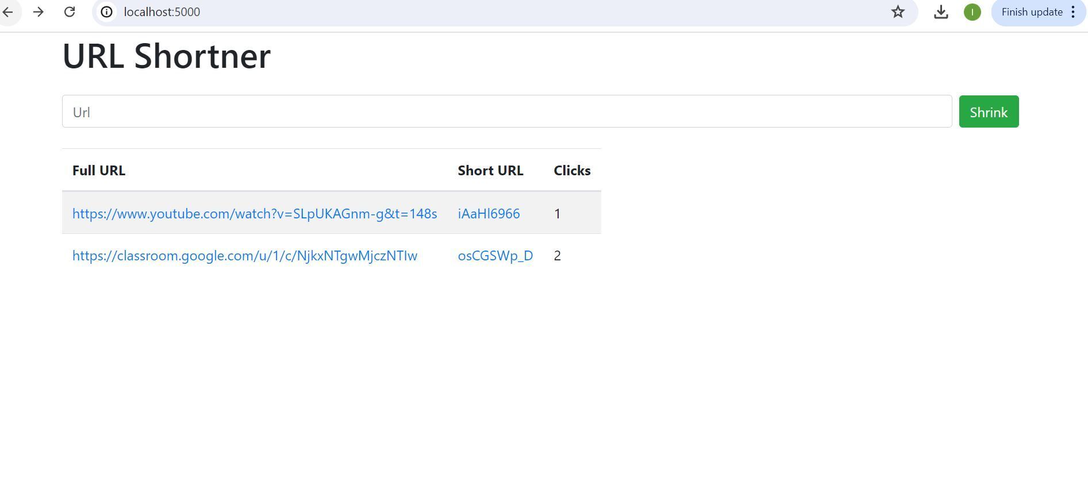
Task: Click the Finish update button
Action: (1032, 12)
